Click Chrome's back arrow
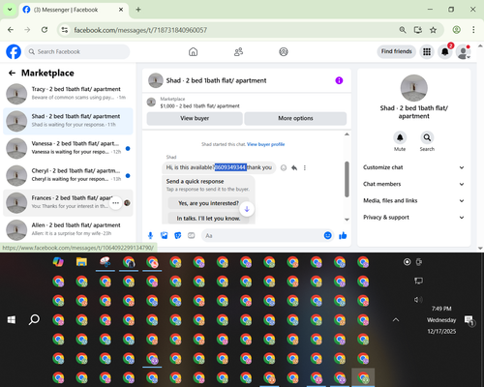 (x=11, y=30)
